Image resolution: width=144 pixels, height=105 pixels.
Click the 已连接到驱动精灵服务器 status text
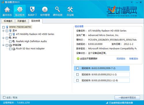tap(121, 103)
